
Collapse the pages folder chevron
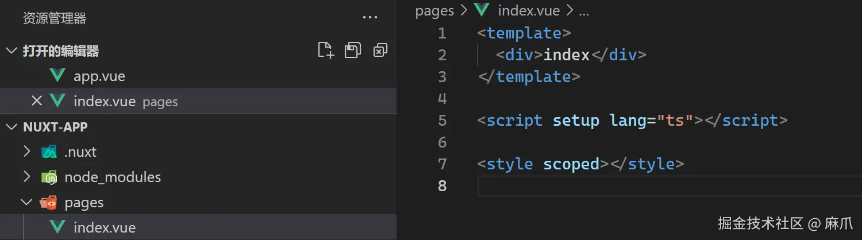pos(26,202)
